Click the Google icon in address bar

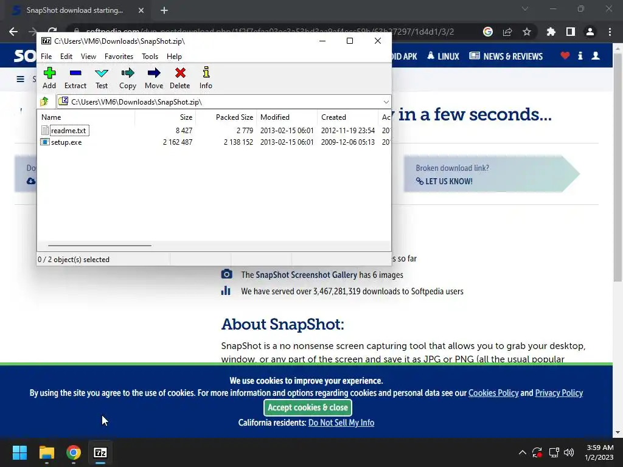pos(488,32)
